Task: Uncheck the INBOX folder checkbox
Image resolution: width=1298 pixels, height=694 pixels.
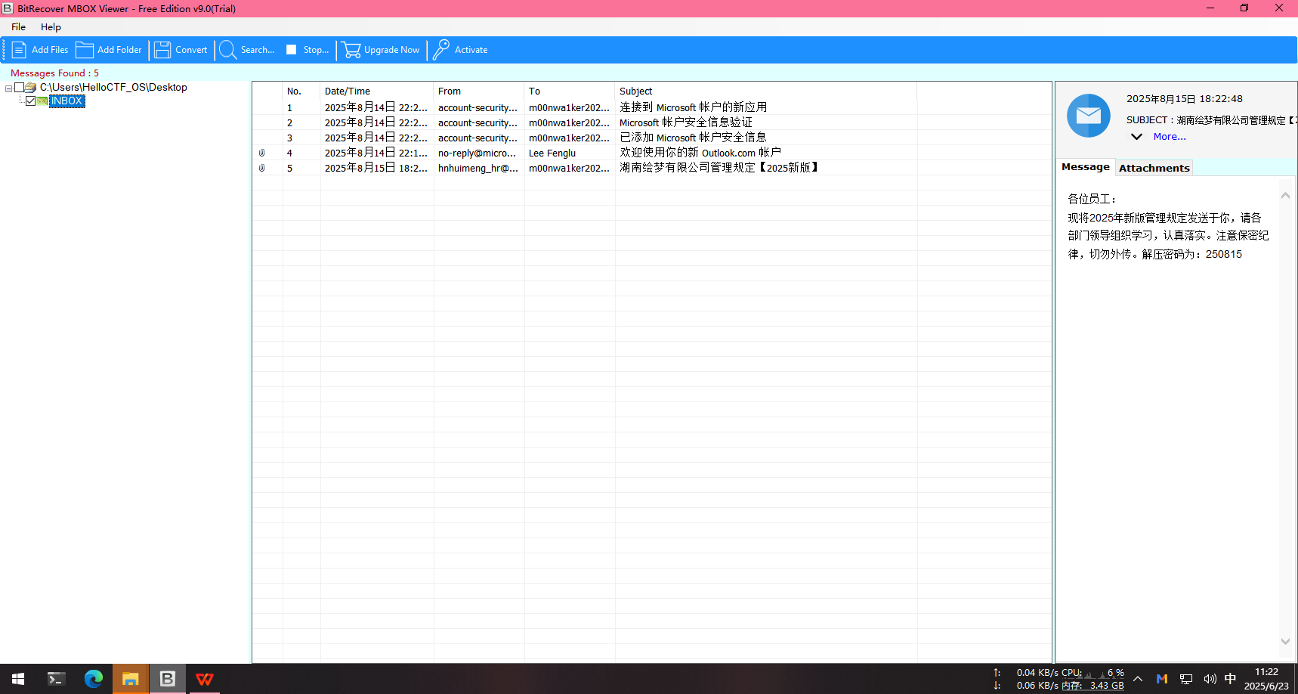Action: [31, 101]
